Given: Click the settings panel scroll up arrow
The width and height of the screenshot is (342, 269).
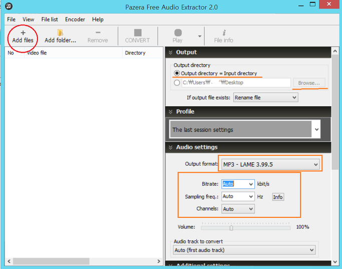Looking at the screenshot, I should (335, 51).
